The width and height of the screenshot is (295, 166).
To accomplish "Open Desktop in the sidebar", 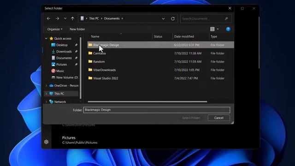I will pyautogui.click(x=62, y=45).
